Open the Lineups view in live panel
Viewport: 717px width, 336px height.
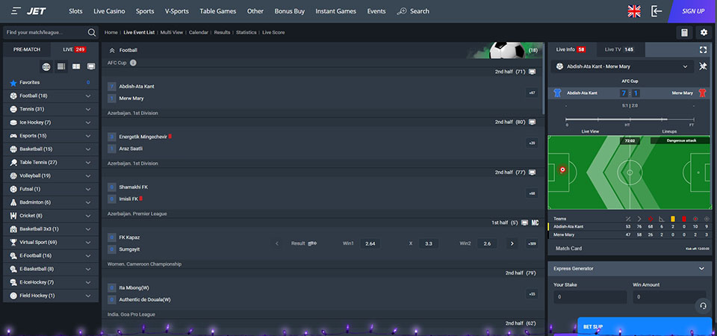tap(669, 131)
